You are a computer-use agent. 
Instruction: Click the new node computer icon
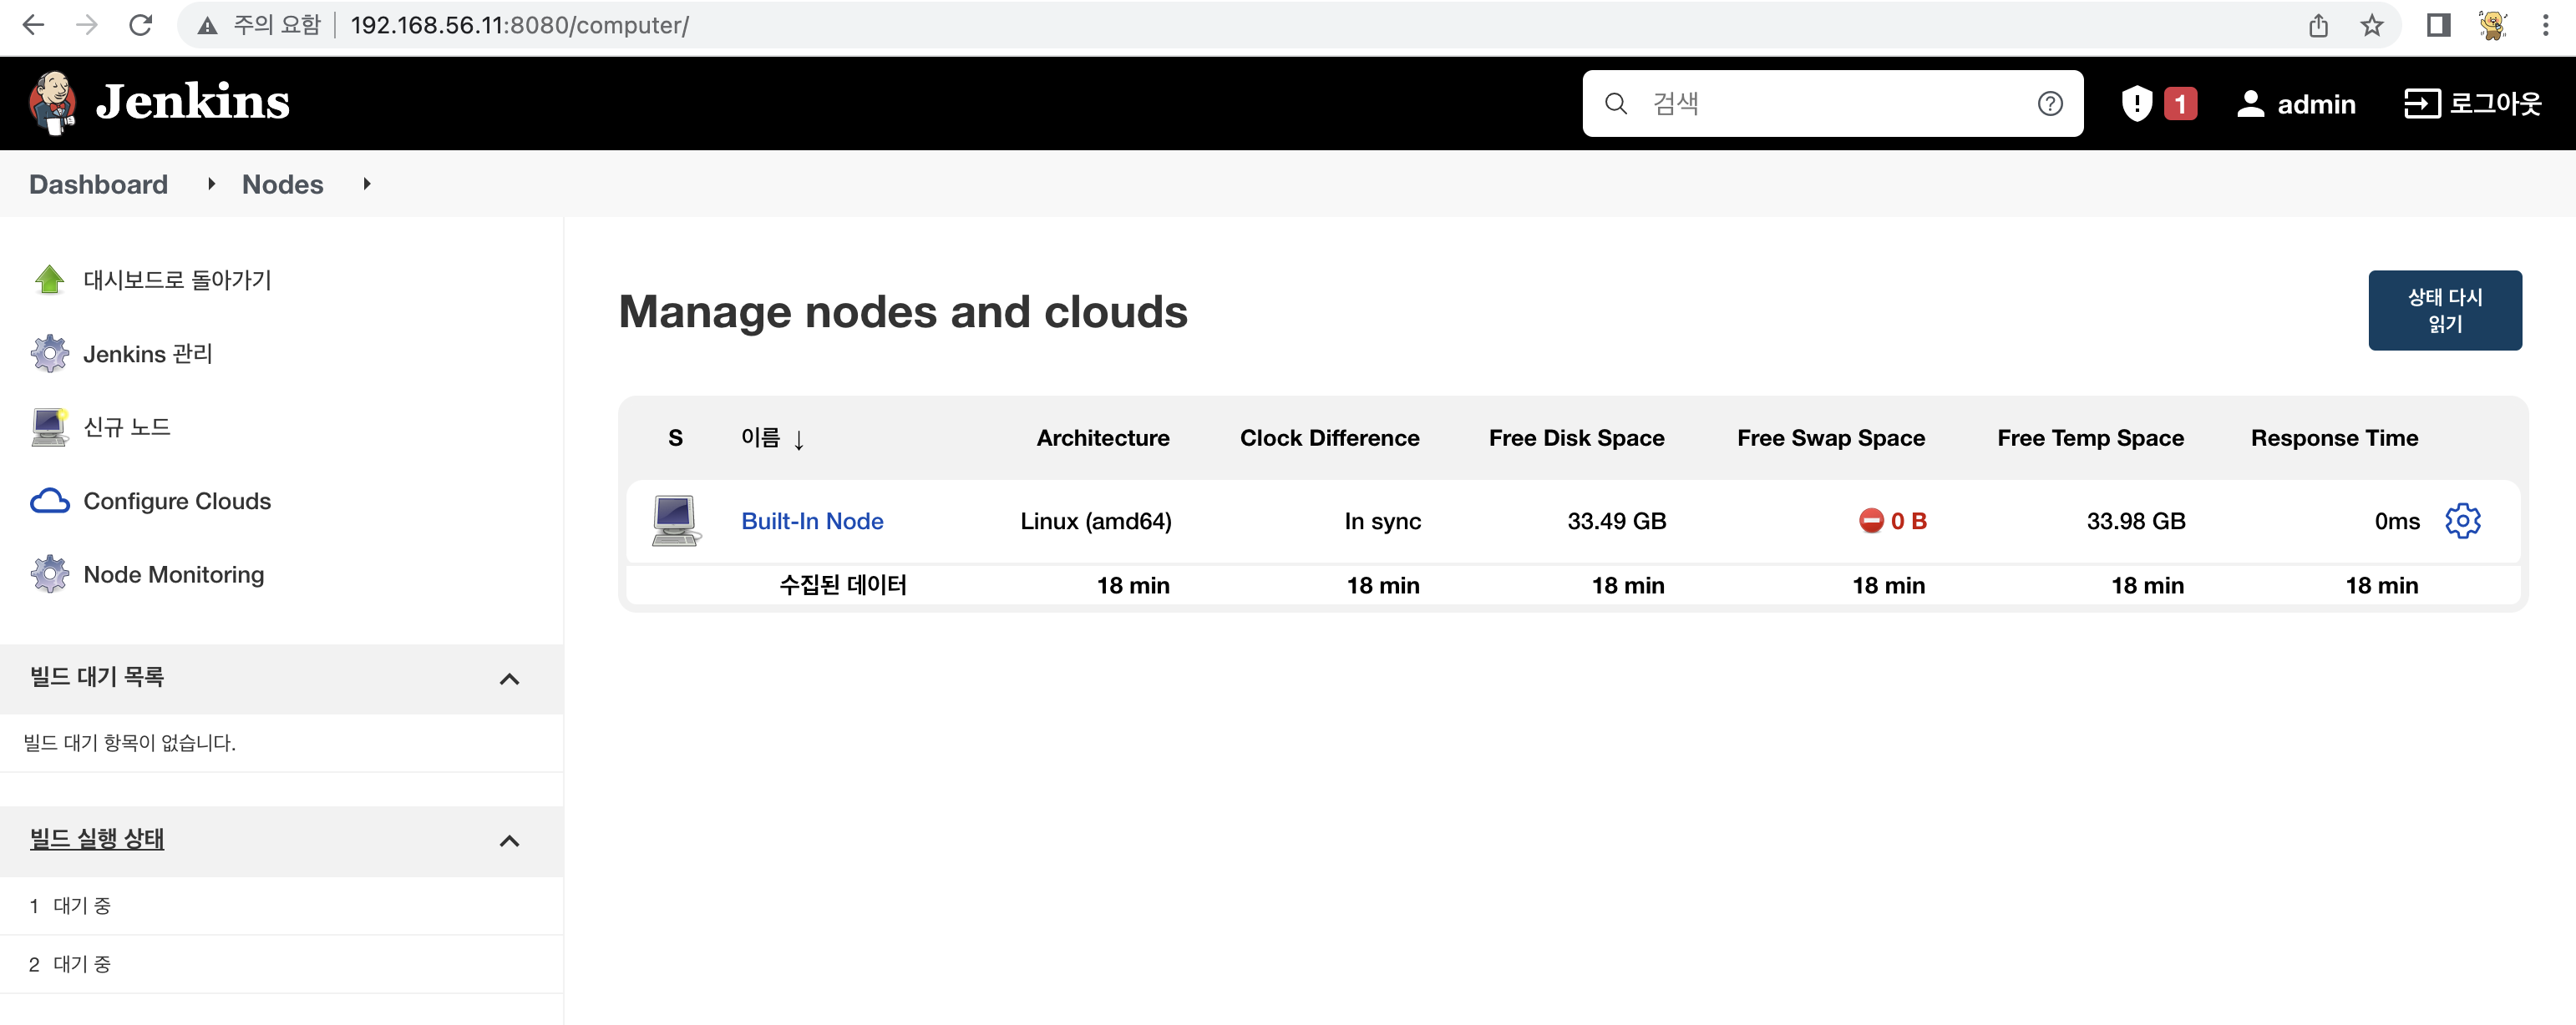point(49,427)
